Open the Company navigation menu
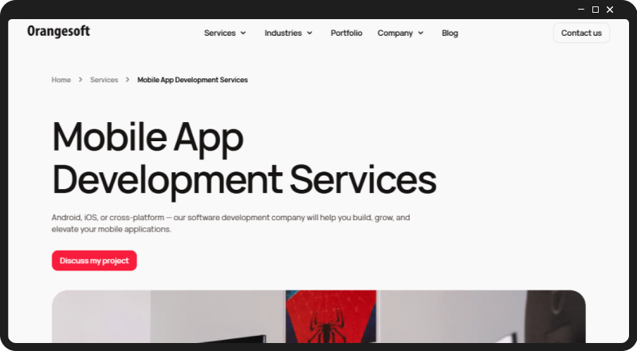The height and width of the screenshot is (351, 637). click(395, 34)
